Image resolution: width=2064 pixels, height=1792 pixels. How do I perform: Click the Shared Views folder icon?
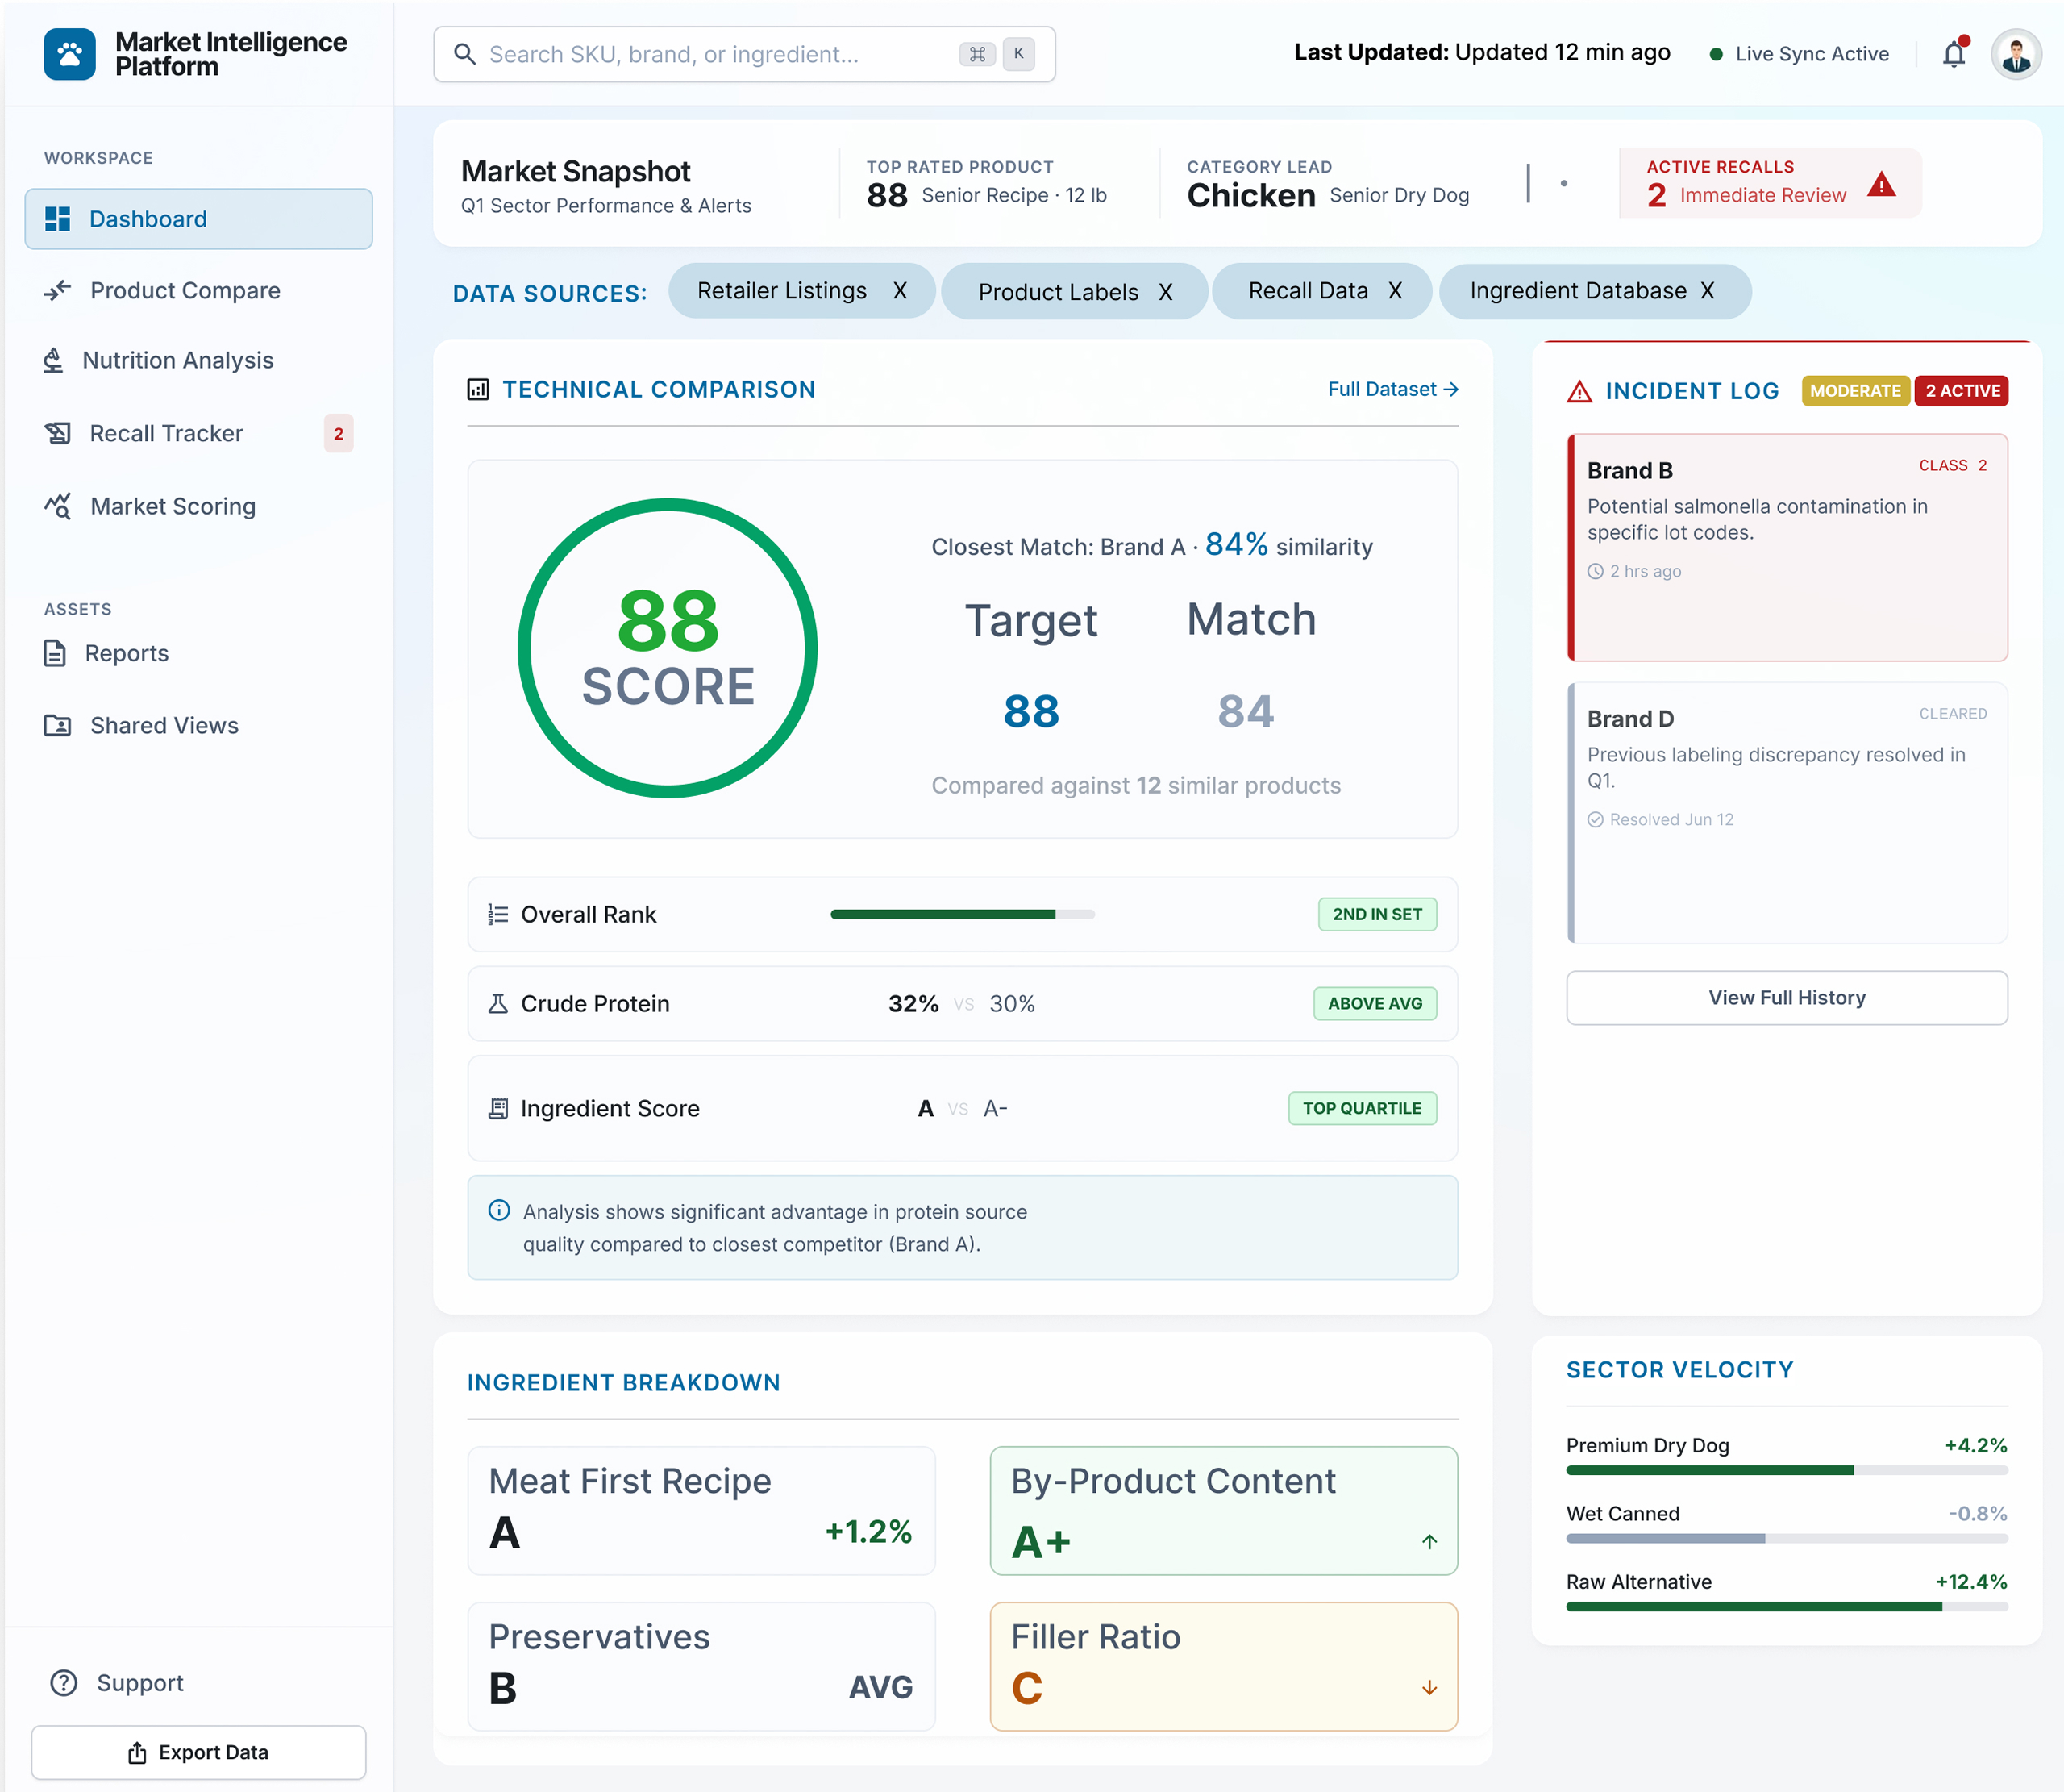tap(58, 725)
